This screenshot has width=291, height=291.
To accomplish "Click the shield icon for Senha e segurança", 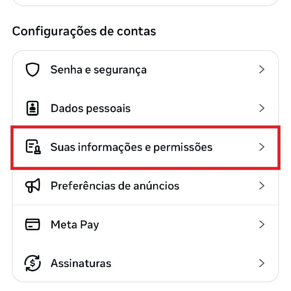I will (32, 69).
